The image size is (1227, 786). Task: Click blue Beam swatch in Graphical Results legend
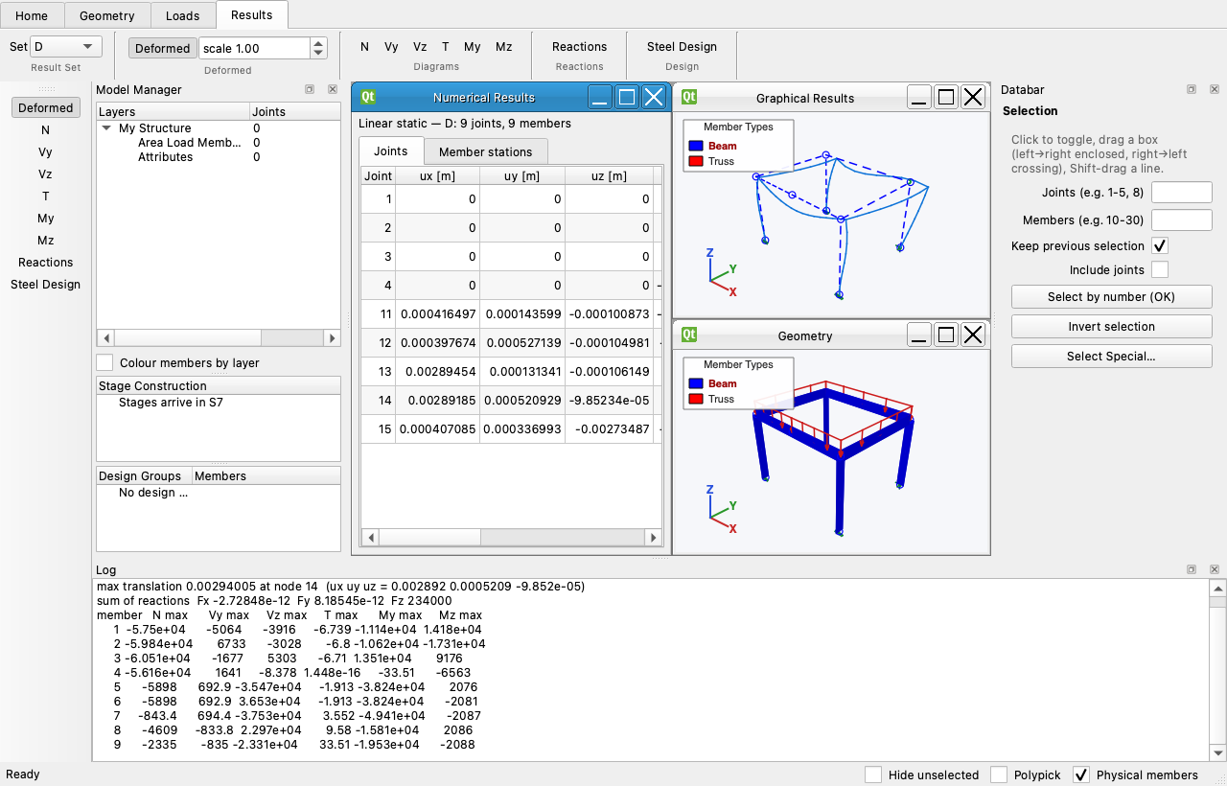click(695, 146)
